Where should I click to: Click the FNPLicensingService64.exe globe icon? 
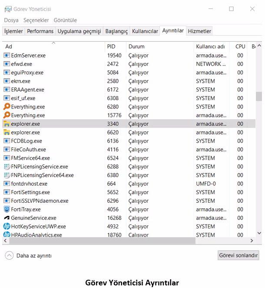7,175
